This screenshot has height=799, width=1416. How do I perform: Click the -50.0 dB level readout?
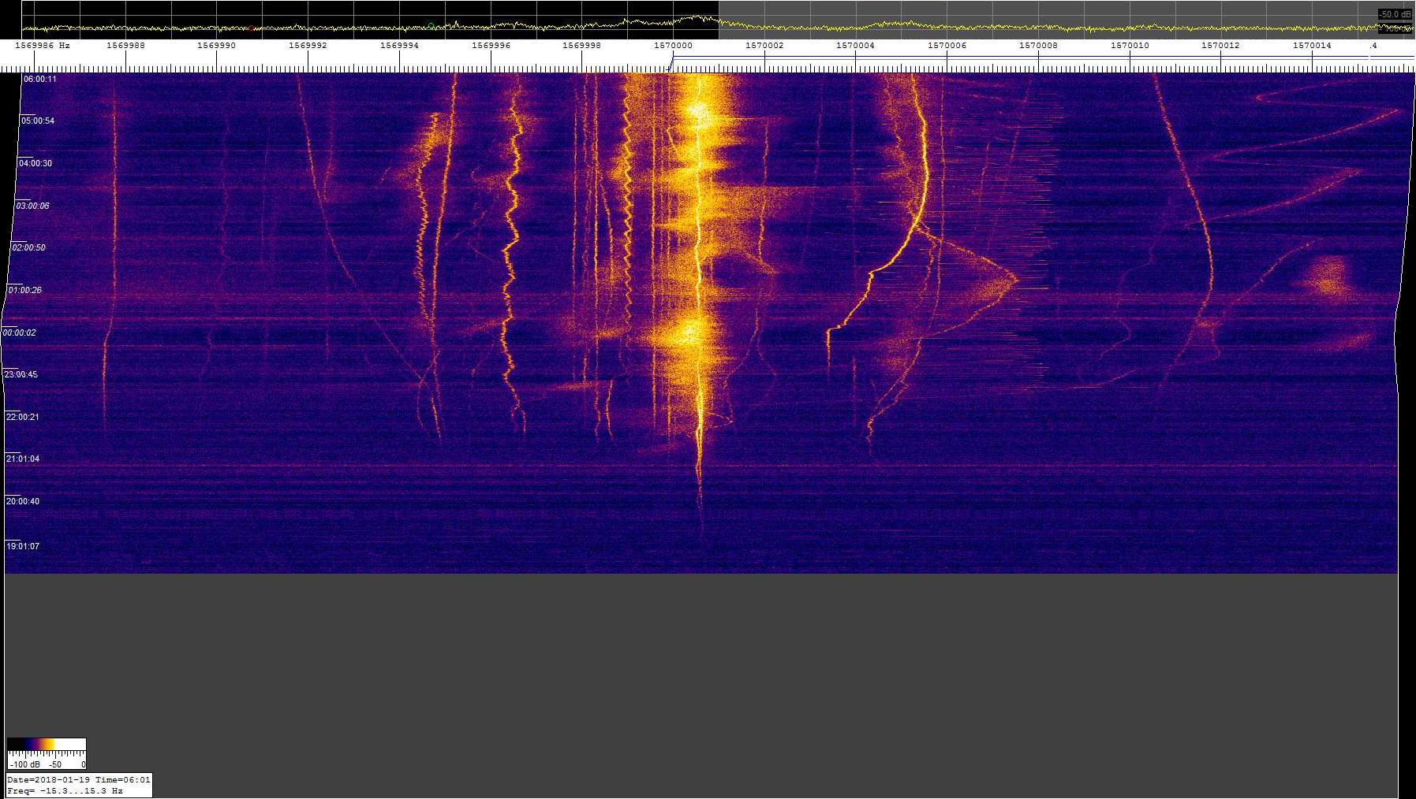pos(1395,14)
